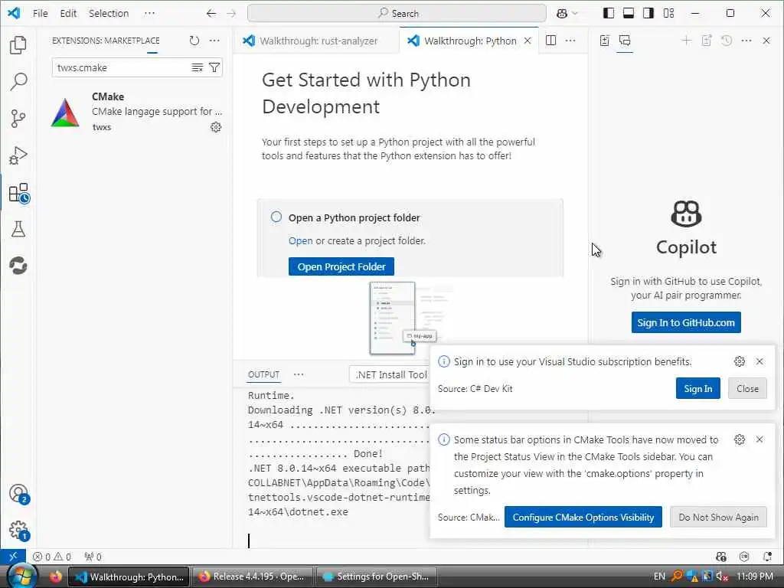The height and width of the screenshot is (588, 784).
Task: Open the Selection menu
Action: 109,14
